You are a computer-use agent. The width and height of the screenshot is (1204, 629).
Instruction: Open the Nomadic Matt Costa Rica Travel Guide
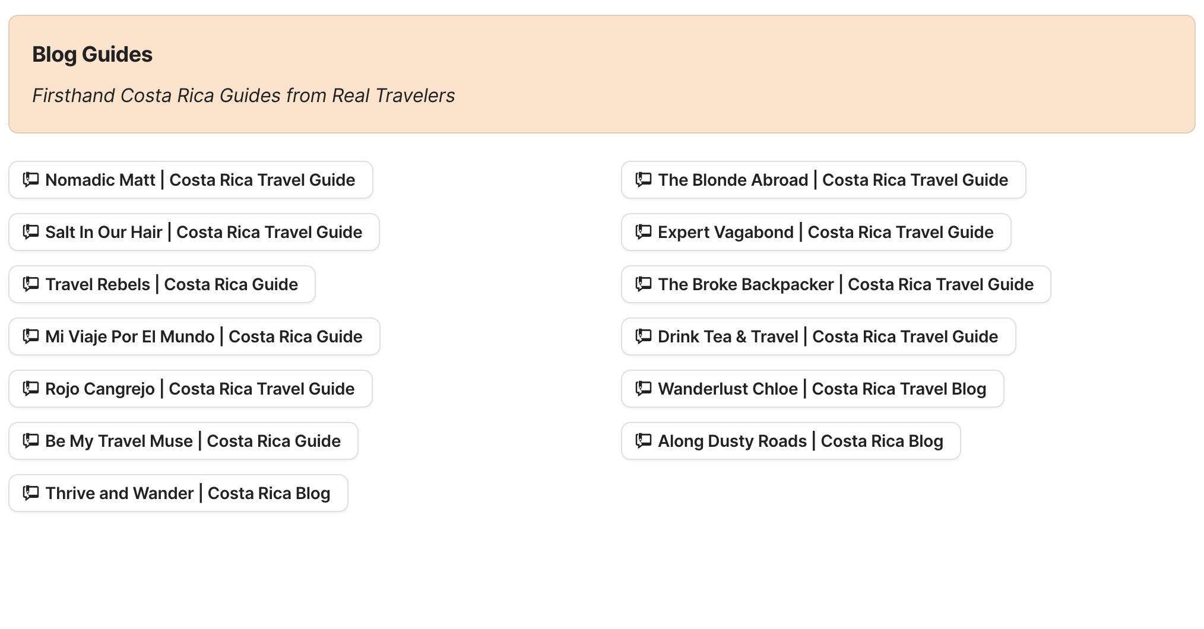point(190,180)
